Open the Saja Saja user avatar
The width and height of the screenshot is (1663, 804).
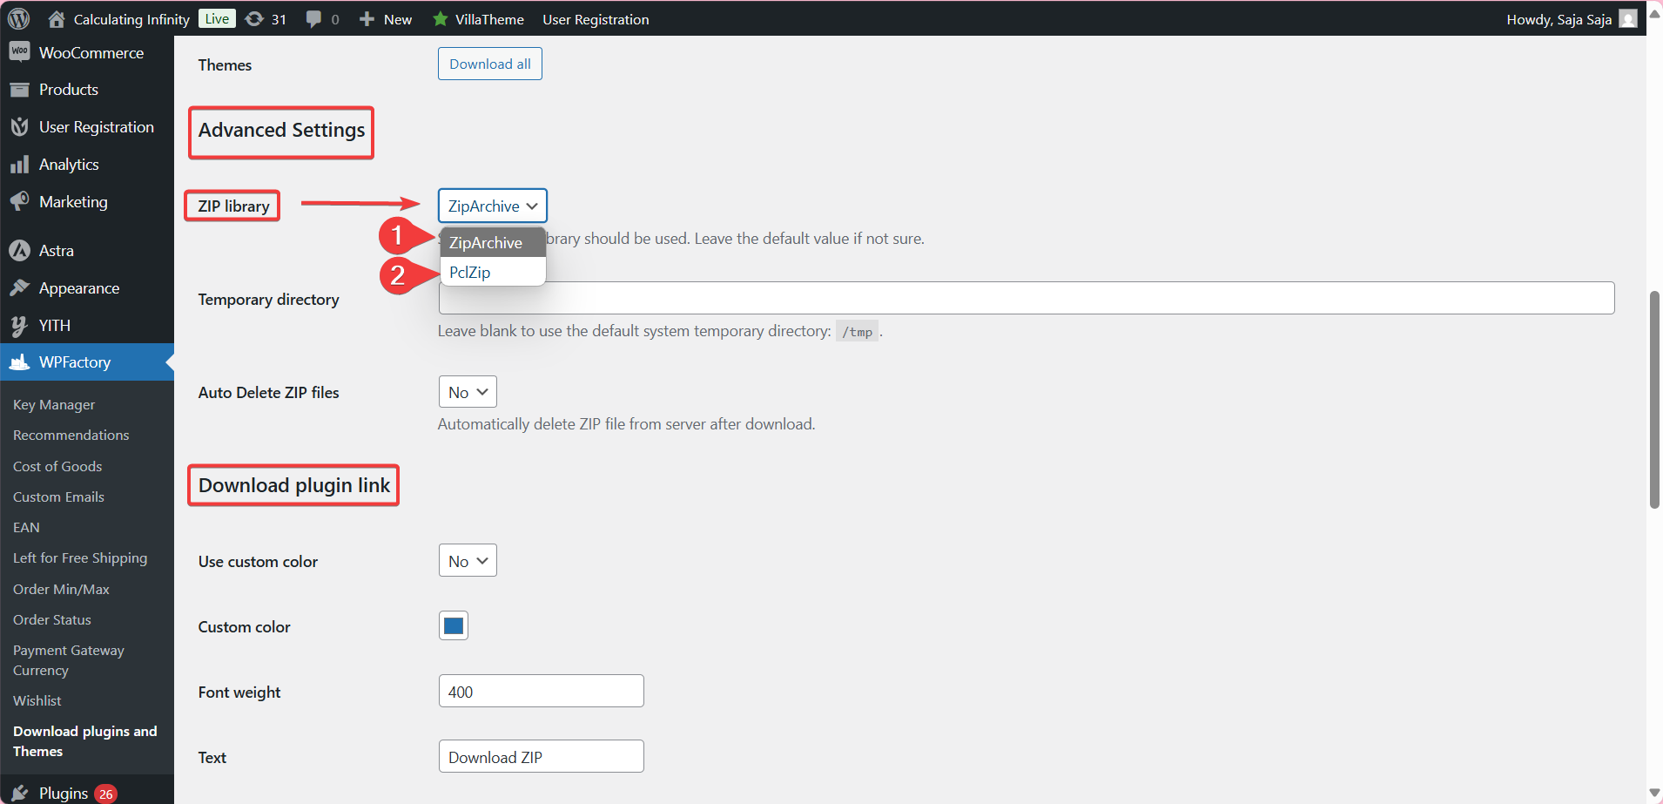point(1627,18)
